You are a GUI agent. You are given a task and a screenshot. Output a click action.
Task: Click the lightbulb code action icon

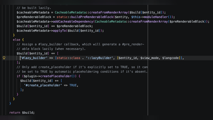point(4,58)
